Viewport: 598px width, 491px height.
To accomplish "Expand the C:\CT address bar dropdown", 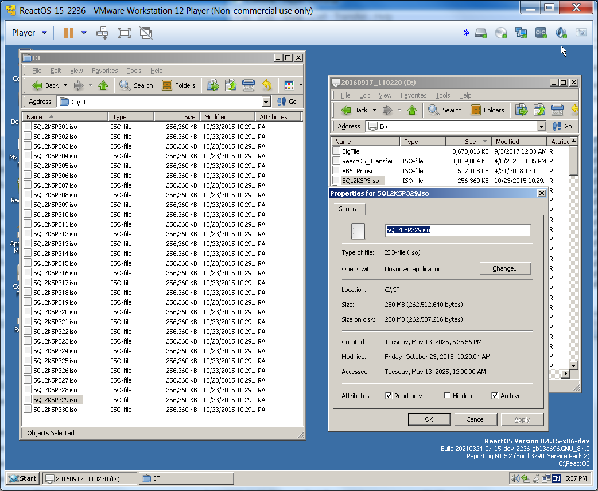I will [266, 102].
